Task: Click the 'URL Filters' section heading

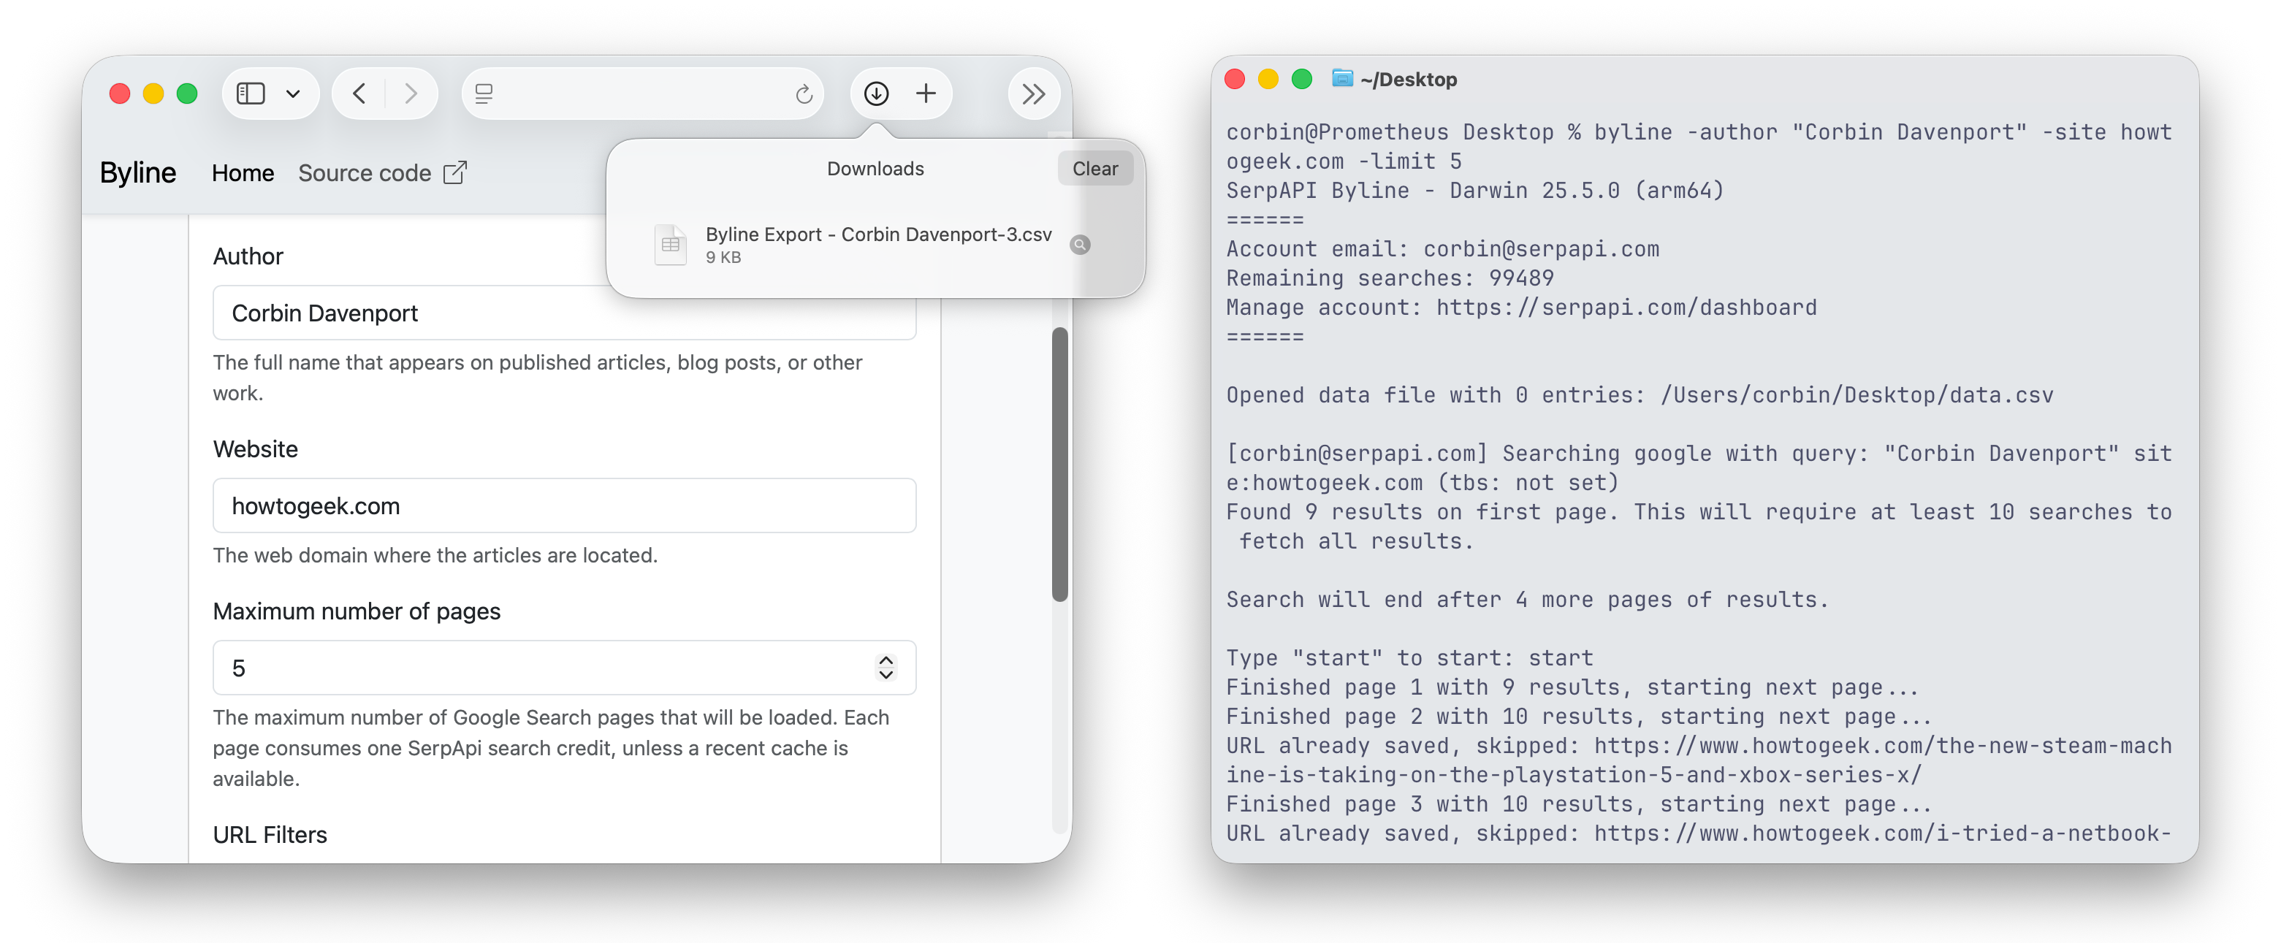Action: coord(270,835)
